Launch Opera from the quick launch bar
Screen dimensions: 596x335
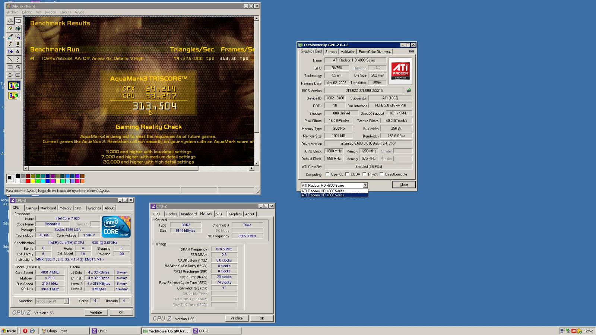tap(25, 331)
